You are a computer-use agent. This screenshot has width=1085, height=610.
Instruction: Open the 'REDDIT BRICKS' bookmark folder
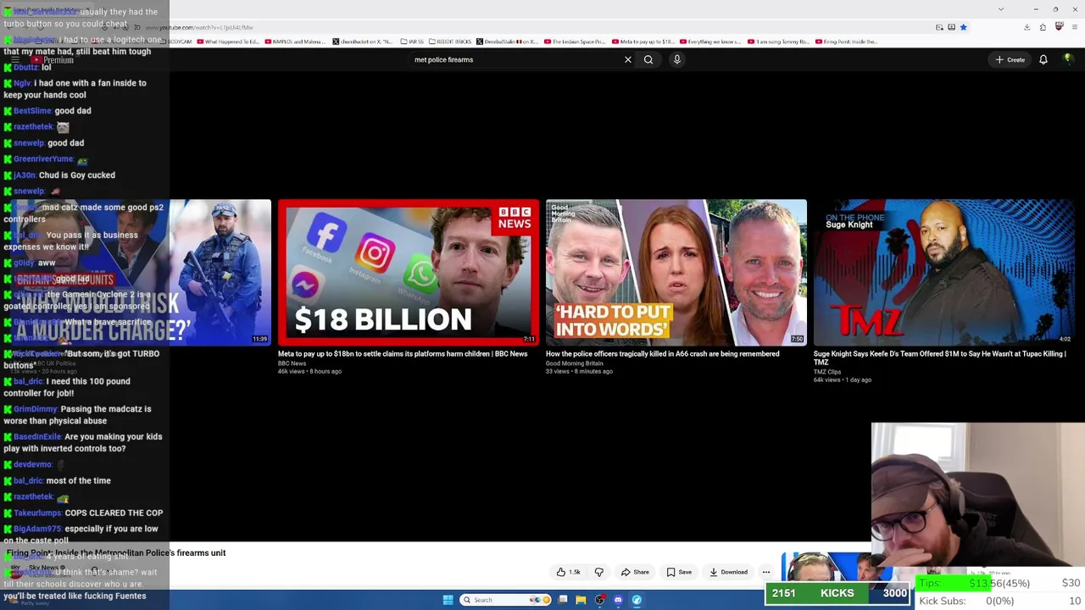[450, 42]
